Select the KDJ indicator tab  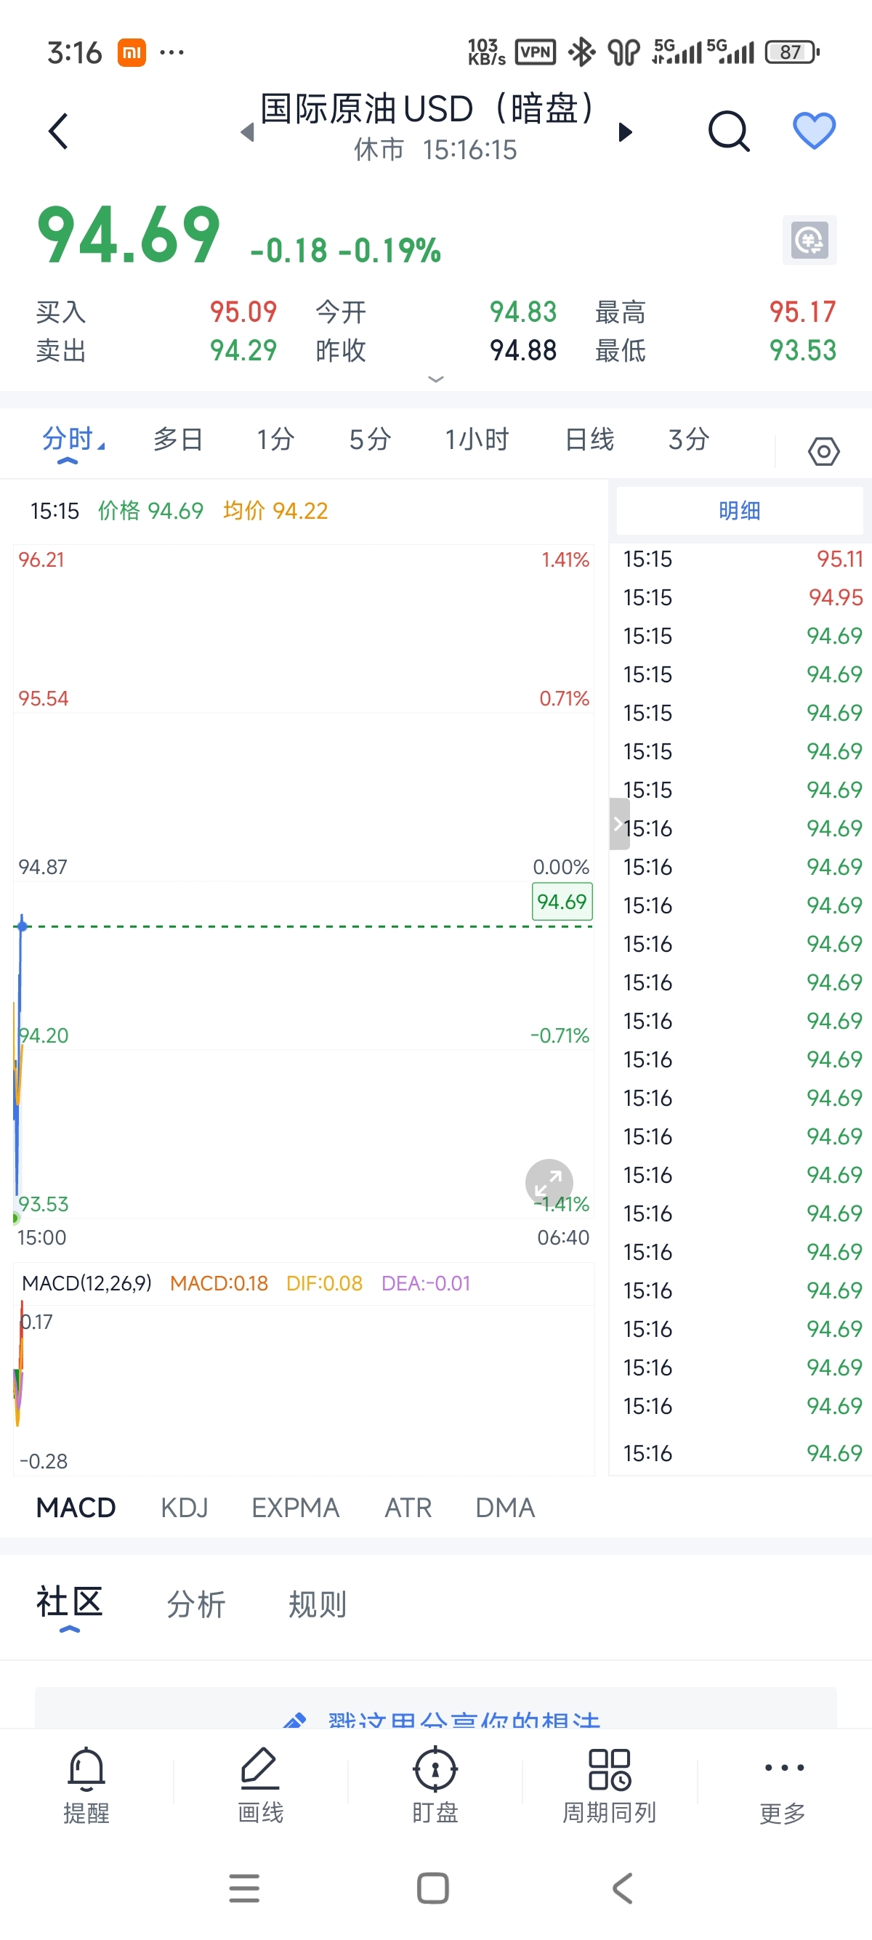click(185, 1508)
